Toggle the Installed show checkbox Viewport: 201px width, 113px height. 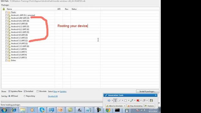(24, 91)
